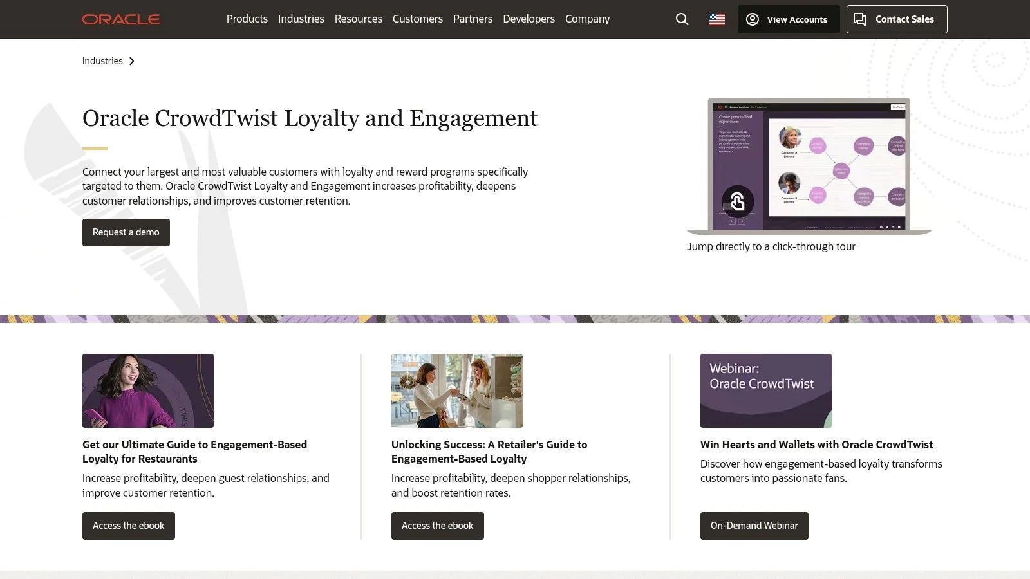1030x579 pixels.
Task: Open the search icon
Action: (x=682, y=19)
